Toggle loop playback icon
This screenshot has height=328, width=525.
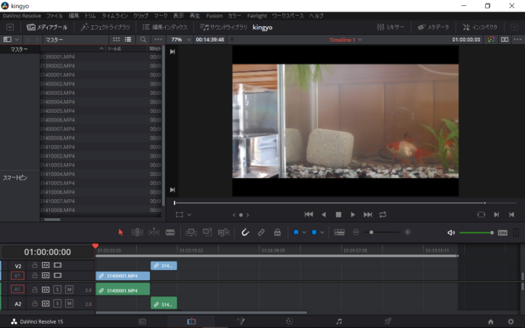click(x=383, y=214)
